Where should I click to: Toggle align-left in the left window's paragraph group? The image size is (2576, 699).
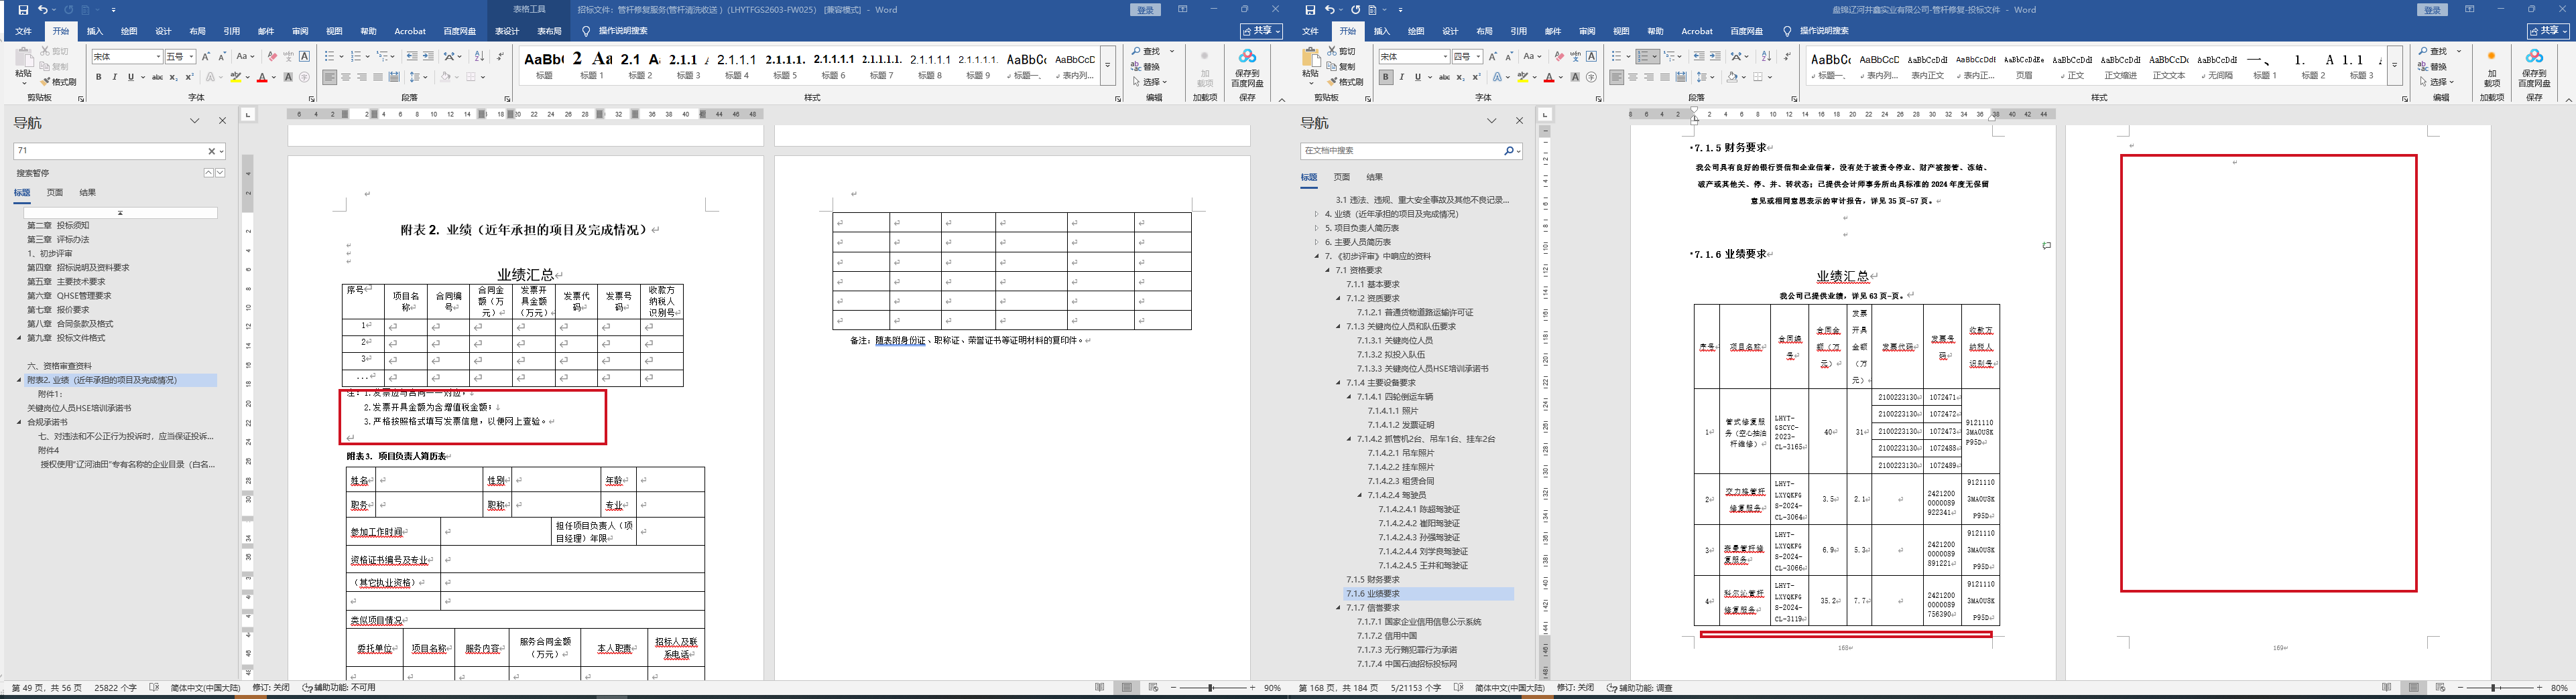tap(329, 77)
